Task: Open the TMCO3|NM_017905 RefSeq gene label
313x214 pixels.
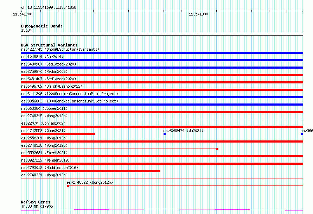Action: tap(37, 206)
